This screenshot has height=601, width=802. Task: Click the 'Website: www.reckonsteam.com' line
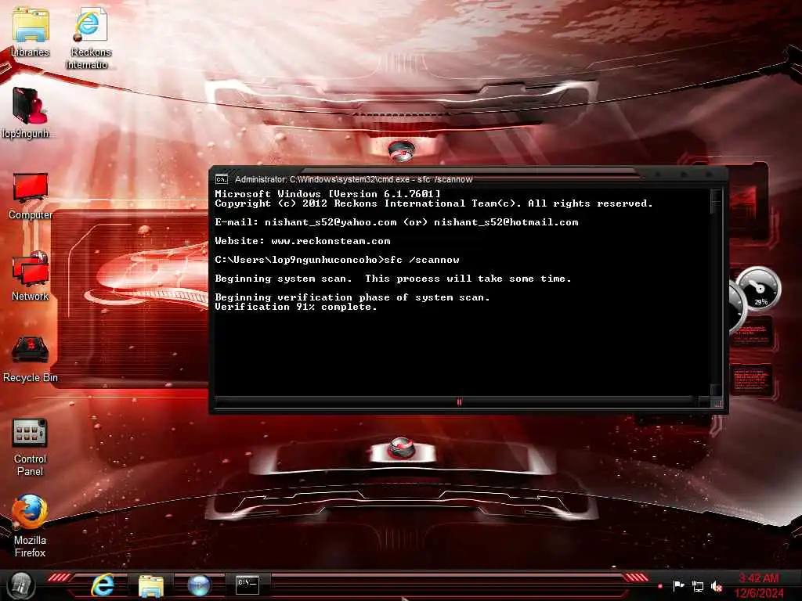coord(302,241)
